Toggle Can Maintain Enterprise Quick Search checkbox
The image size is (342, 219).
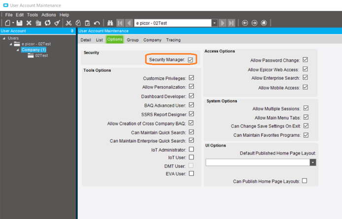click(x=191, y=140)
